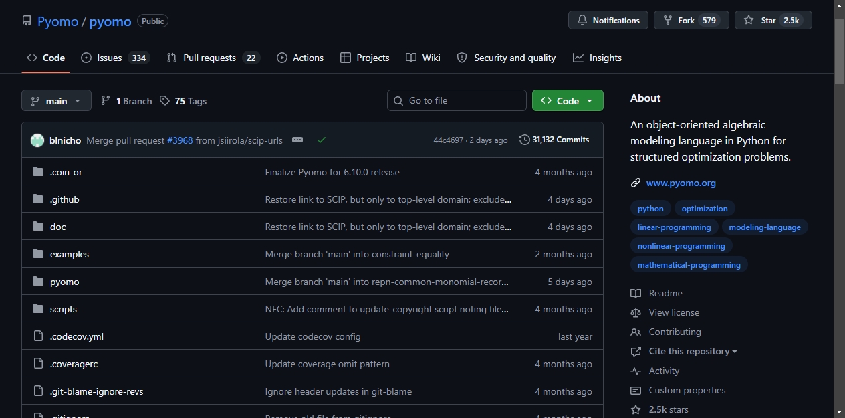This screenshot has height=418, width=845.
Task: Open commit hash 44c4697
Action: (448, 140)
